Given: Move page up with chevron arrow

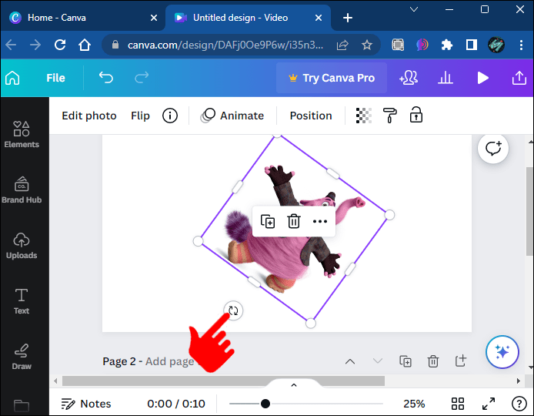Looking at the screenshot, I should [350, 361].
